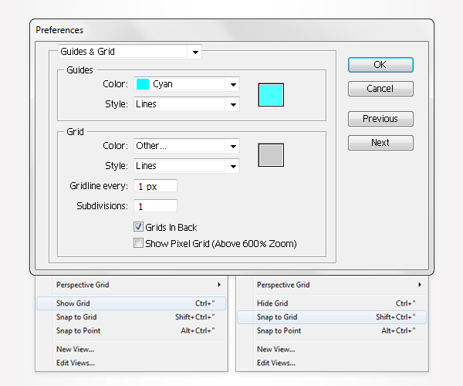
Task: Select New View in left menu
Action: click(131, 349)
